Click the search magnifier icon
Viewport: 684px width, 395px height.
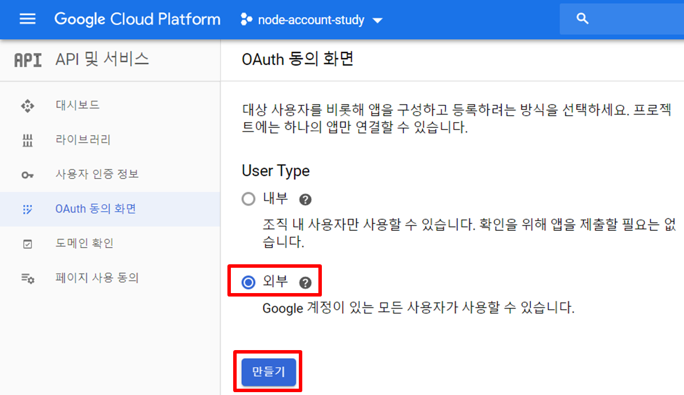(x=582, y=19)
